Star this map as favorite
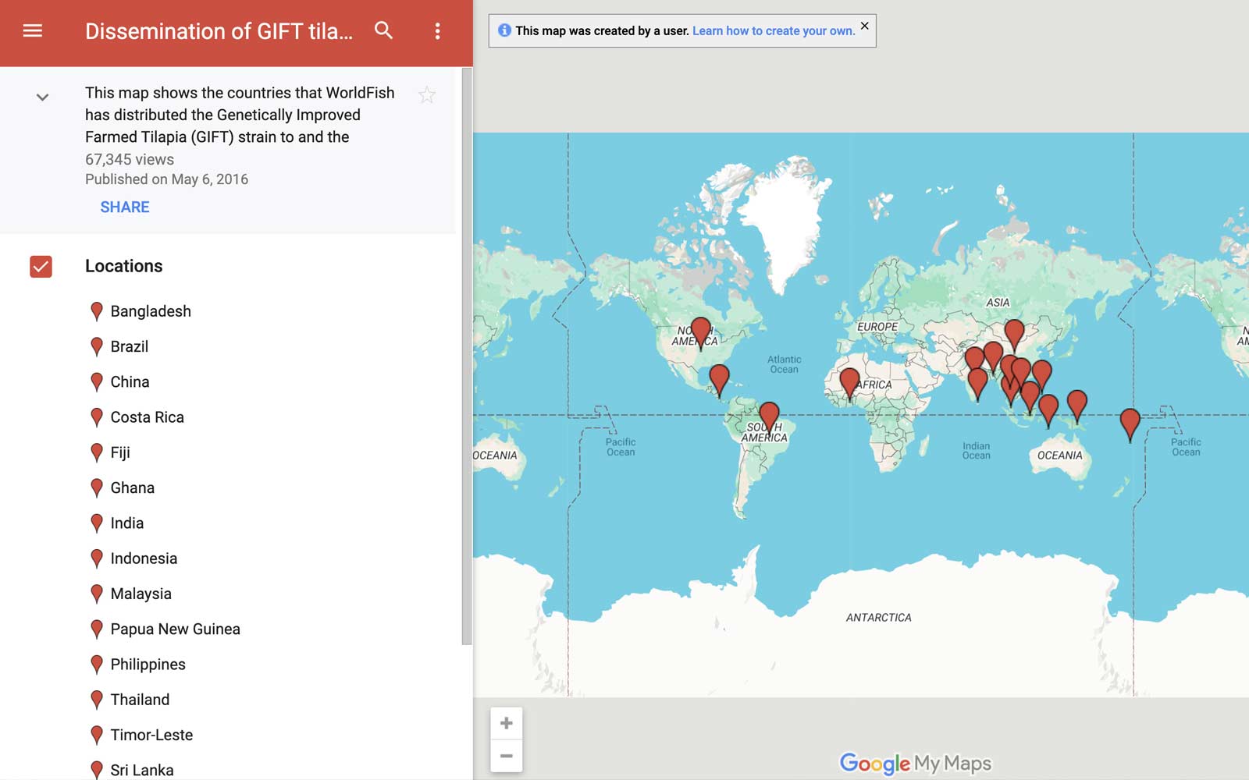 426,95
